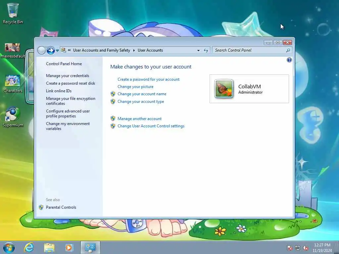Minimize the User Accounts window

(x=268, y=43)
